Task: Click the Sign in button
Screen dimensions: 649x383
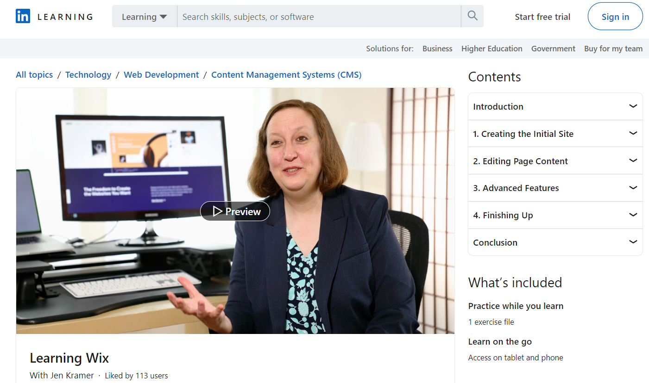Action: [615, 17]
